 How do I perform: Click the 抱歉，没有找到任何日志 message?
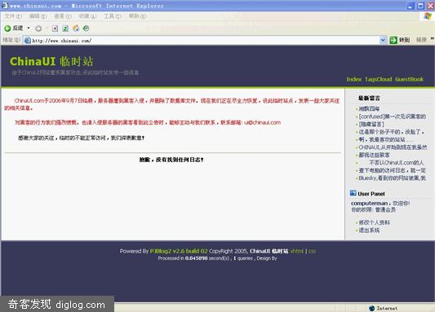171,160
